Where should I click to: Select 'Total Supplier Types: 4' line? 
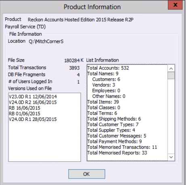(111, 130)
